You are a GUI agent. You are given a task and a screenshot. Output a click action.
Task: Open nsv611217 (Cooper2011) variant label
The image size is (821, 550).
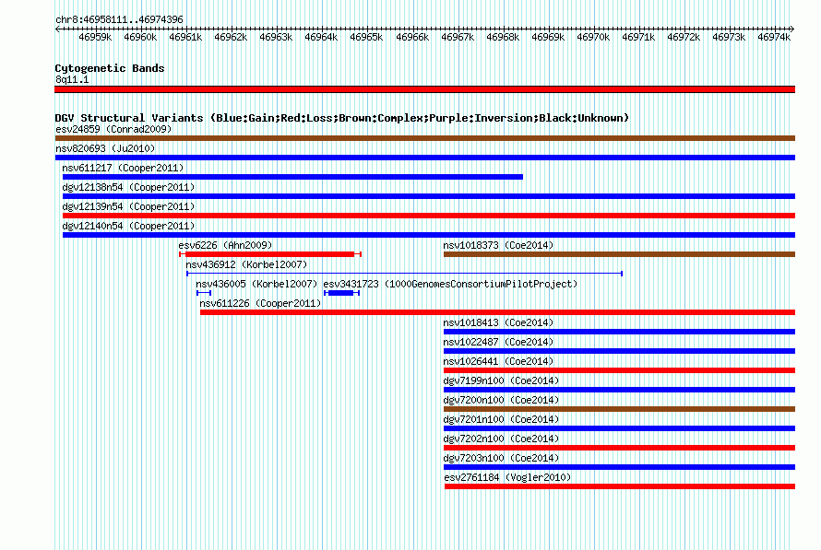(x=123, y=168)
